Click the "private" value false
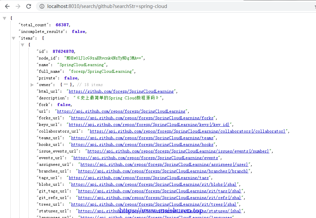Viewport: 316px width, 218px height. [x=71, y=78]
